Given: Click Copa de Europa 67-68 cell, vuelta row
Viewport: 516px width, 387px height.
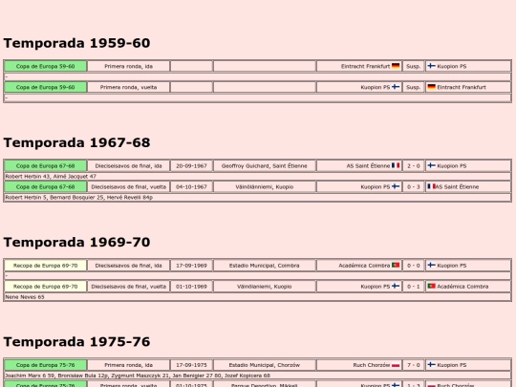Looking at the screenshot, I should click(46, 186).
